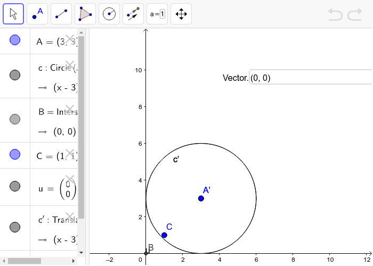Image resolution: width=373 pixels, height=266 pixels.
Task: Click point A' on the graph
Action: pos(201,198)
